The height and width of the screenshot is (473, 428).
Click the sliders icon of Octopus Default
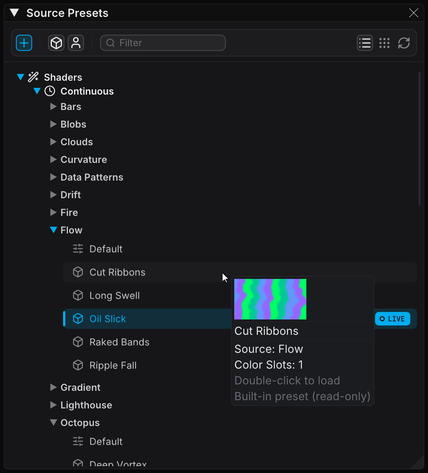78,441
